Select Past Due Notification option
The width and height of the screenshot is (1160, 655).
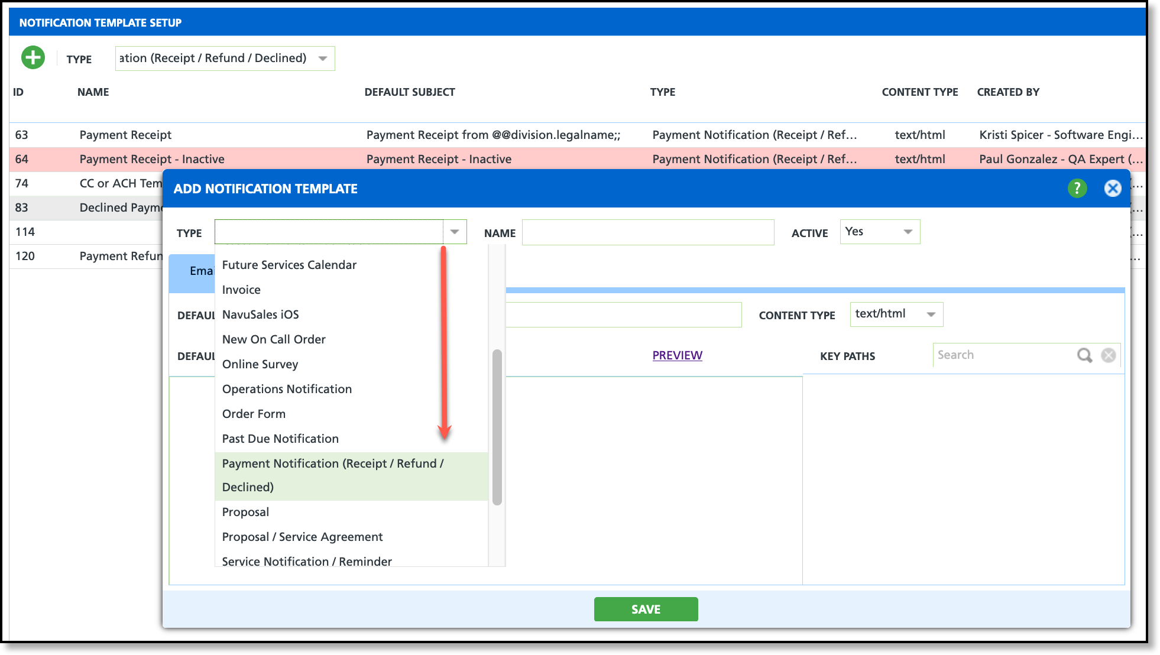(280, 439)
